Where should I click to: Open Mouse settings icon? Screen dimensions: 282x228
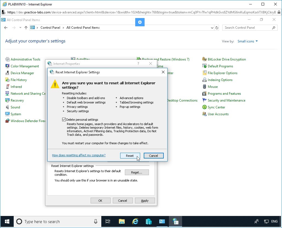point(205,86)
